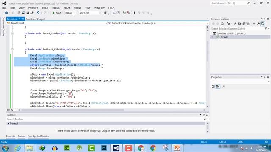Toggle the Show All Files icon in Solution Explorer
Viewport: 271px width, 152px height.
pos(249,24)
